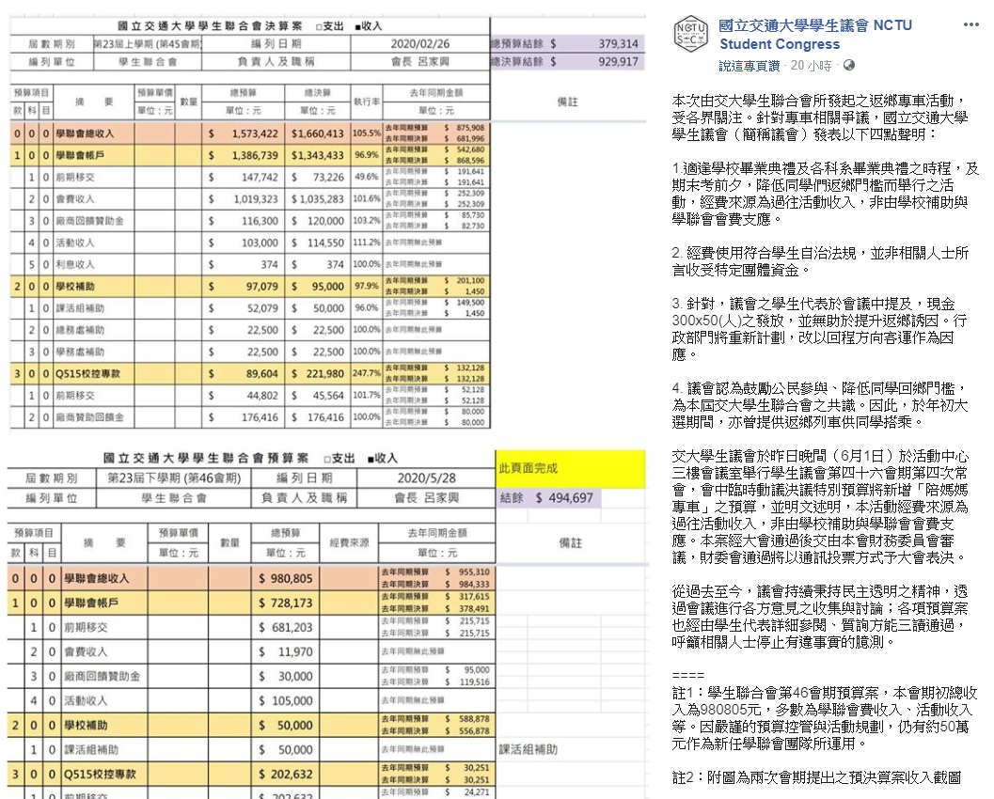The width and height of the screenshot is (994, 799).
Task: Open 國立交通大學學生議會 NCTU Student Congress page
Action: click(815, 34)
